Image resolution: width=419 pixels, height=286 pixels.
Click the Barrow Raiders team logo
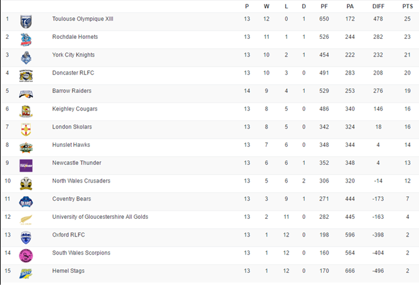[x=26, y=93]
